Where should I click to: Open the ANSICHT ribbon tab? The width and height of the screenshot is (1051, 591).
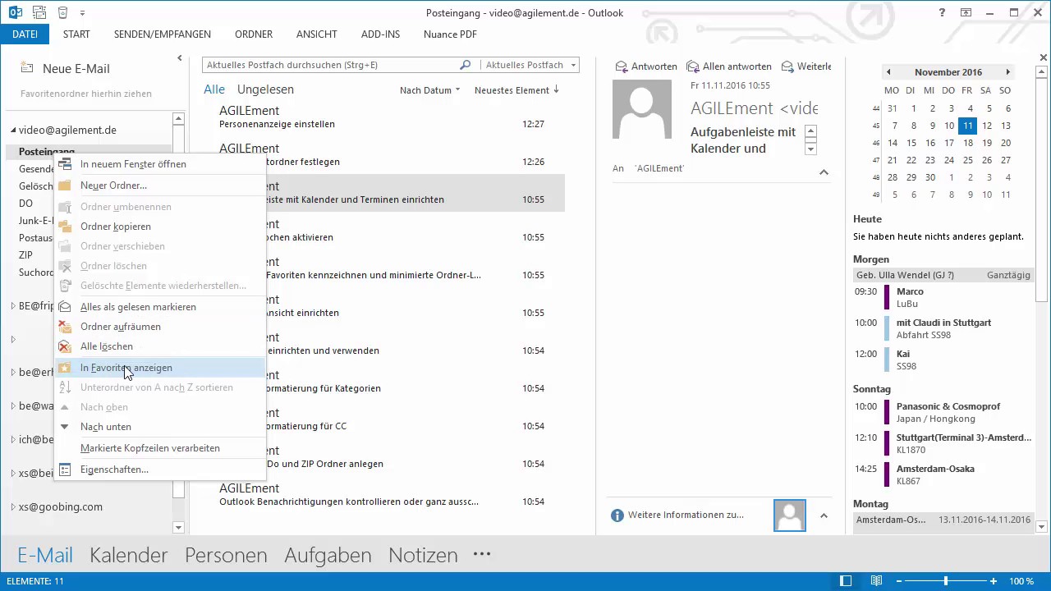[x=317, y=34]
